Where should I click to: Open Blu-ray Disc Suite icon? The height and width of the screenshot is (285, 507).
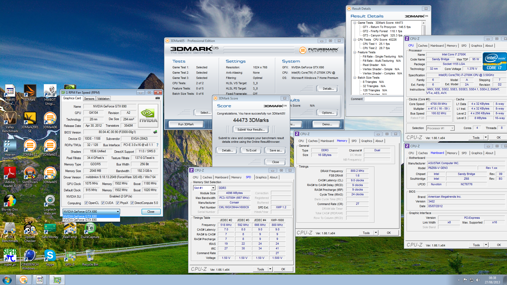(x=10, y=205)
